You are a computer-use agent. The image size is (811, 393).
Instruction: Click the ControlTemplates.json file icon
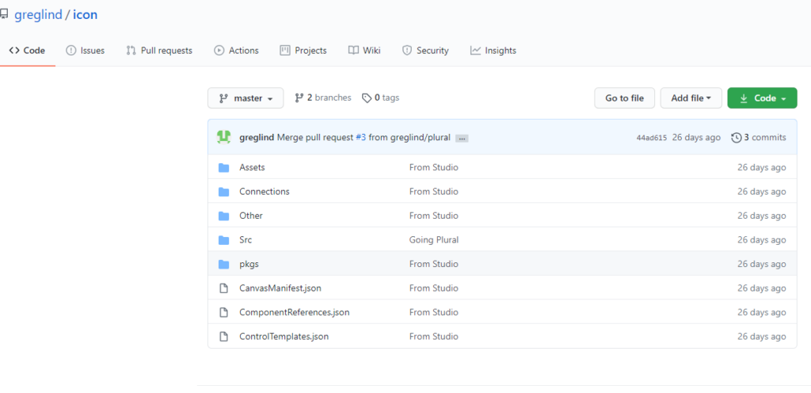[x=223, y=337]
